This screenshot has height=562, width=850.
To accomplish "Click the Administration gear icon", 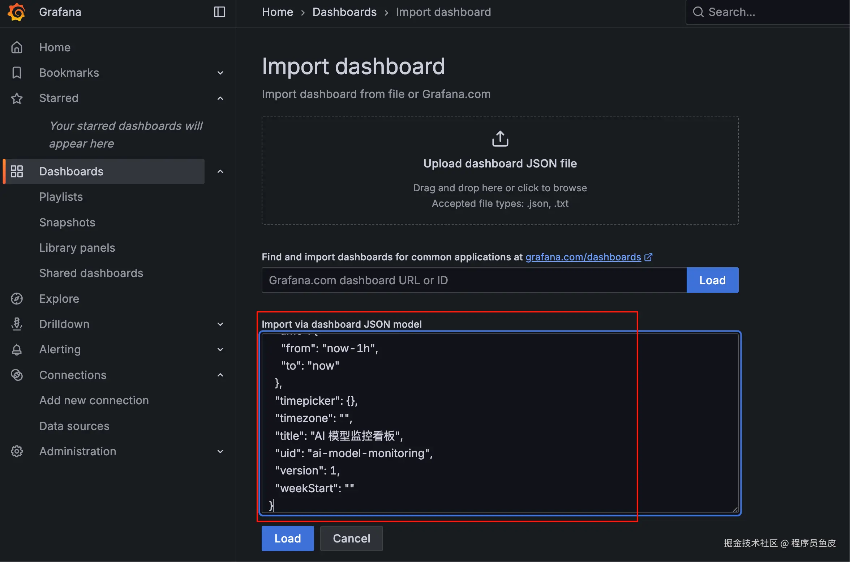I will tap(17, 451).
